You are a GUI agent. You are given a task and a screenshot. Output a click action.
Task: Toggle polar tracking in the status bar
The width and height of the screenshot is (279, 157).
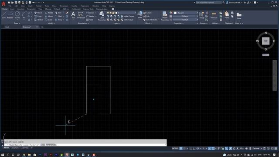click(197, 148)
